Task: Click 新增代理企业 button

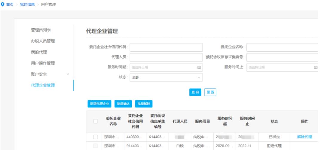Action: pos(99,104)
